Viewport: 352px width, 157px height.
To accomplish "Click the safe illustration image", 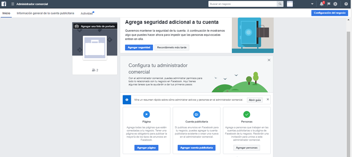I will pos(253,35).
